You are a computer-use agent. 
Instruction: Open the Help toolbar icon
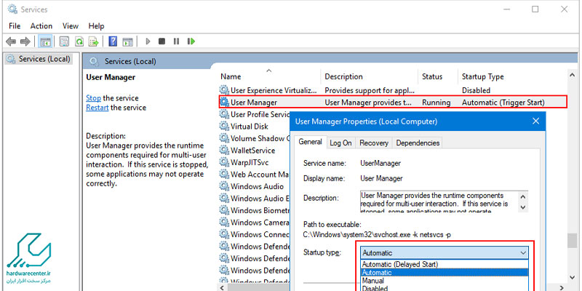pyautogui.click(x=113, y=41)
